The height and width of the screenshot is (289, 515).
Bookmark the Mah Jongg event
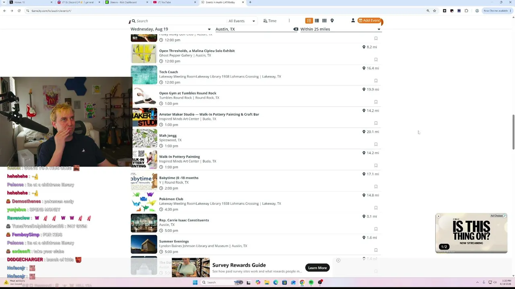(376, 144)
